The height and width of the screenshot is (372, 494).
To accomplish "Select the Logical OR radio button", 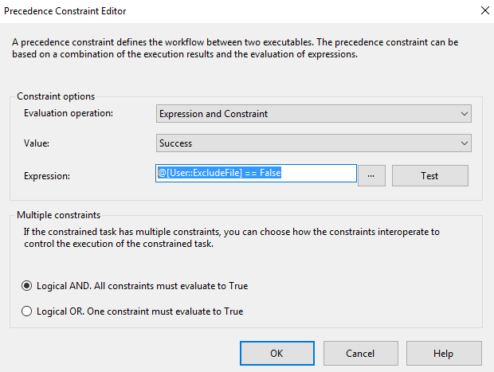I will click(x=27, y=311).
